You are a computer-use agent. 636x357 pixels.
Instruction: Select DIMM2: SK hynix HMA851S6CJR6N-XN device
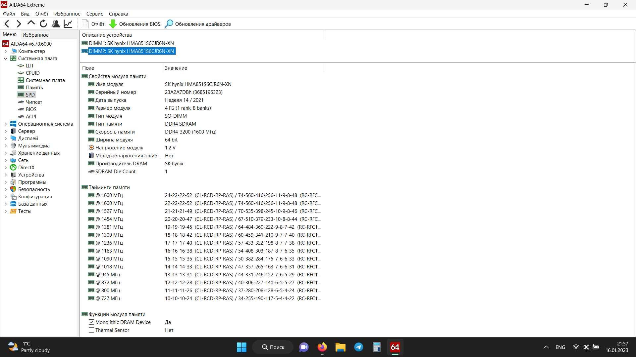(128, 51)
